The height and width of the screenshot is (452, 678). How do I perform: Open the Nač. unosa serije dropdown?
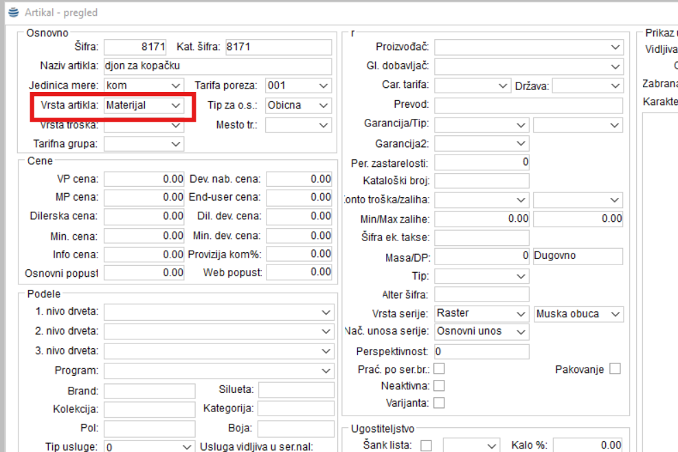tap(521, 332)
